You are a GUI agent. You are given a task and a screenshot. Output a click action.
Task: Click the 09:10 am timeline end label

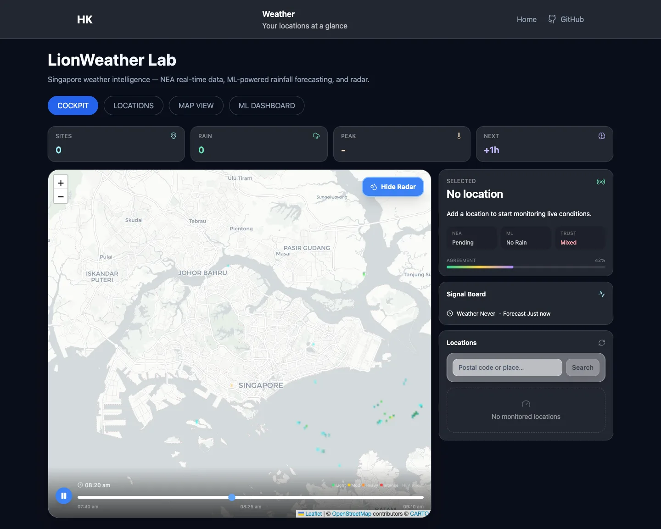413,507
